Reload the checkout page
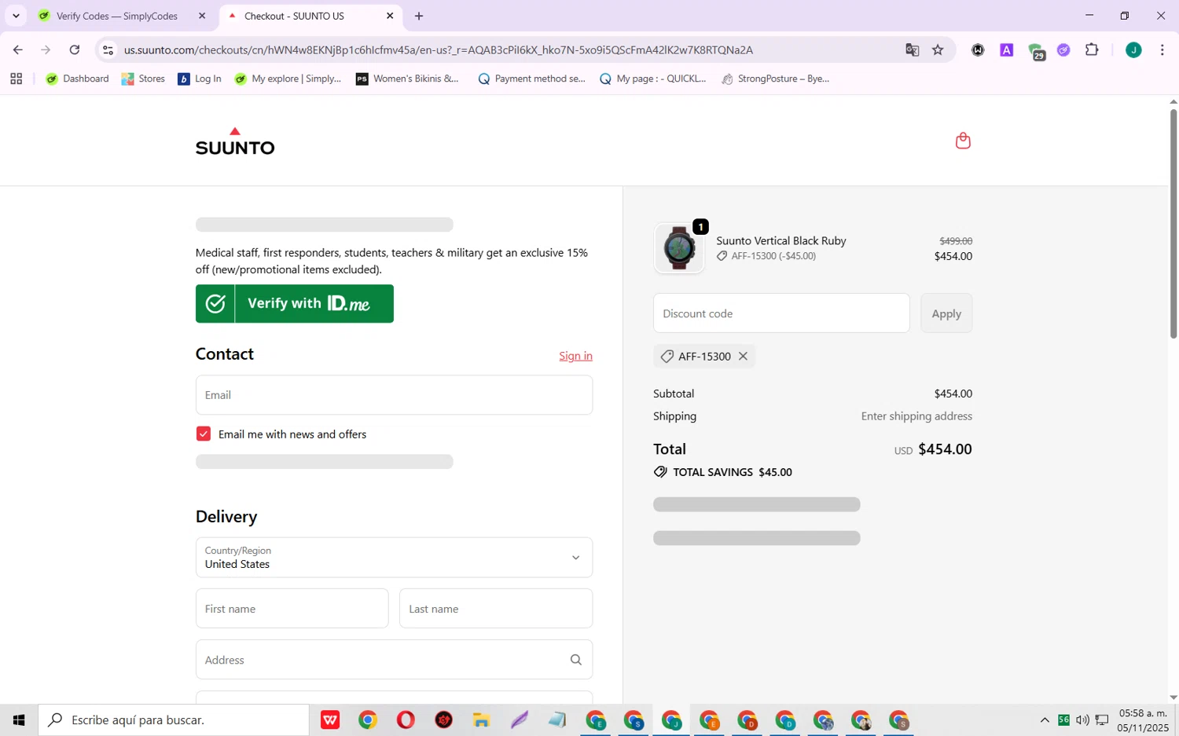 pos(75,49)
